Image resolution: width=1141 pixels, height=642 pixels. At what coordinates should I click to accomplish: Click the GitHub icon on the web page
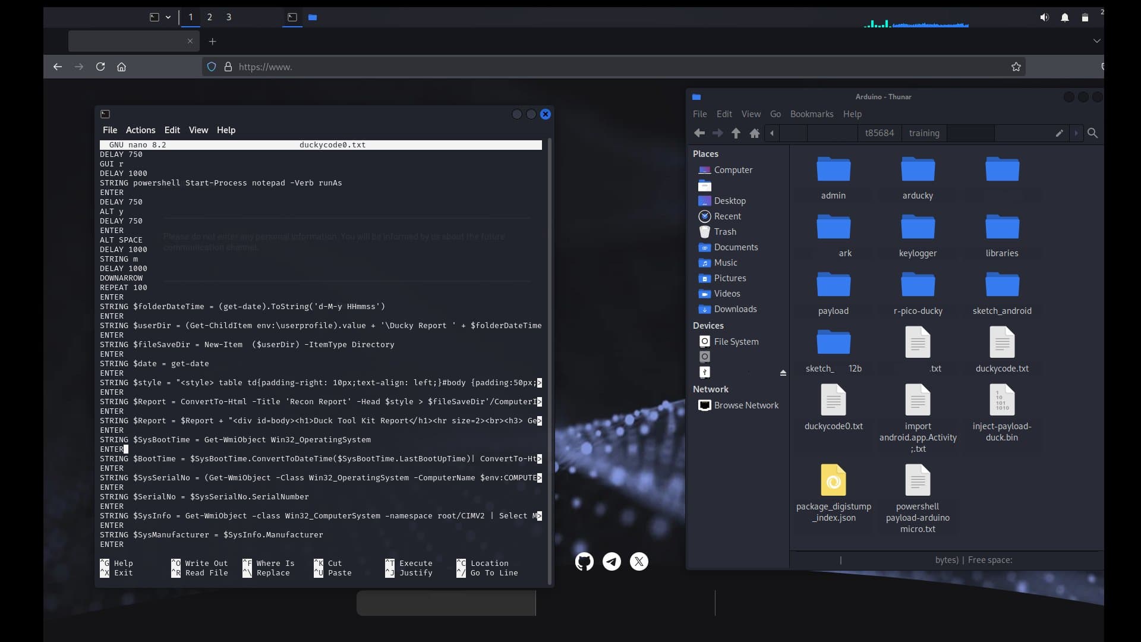584,561
